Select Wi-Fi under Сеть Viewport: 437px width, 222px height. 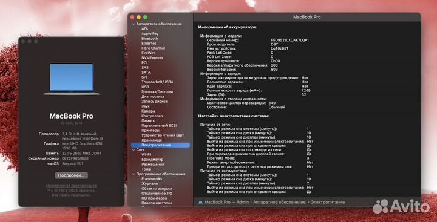146,154
